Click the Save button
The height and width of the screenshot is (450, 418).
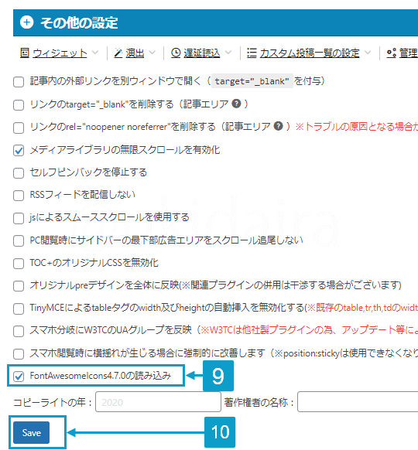coord(31,432)
